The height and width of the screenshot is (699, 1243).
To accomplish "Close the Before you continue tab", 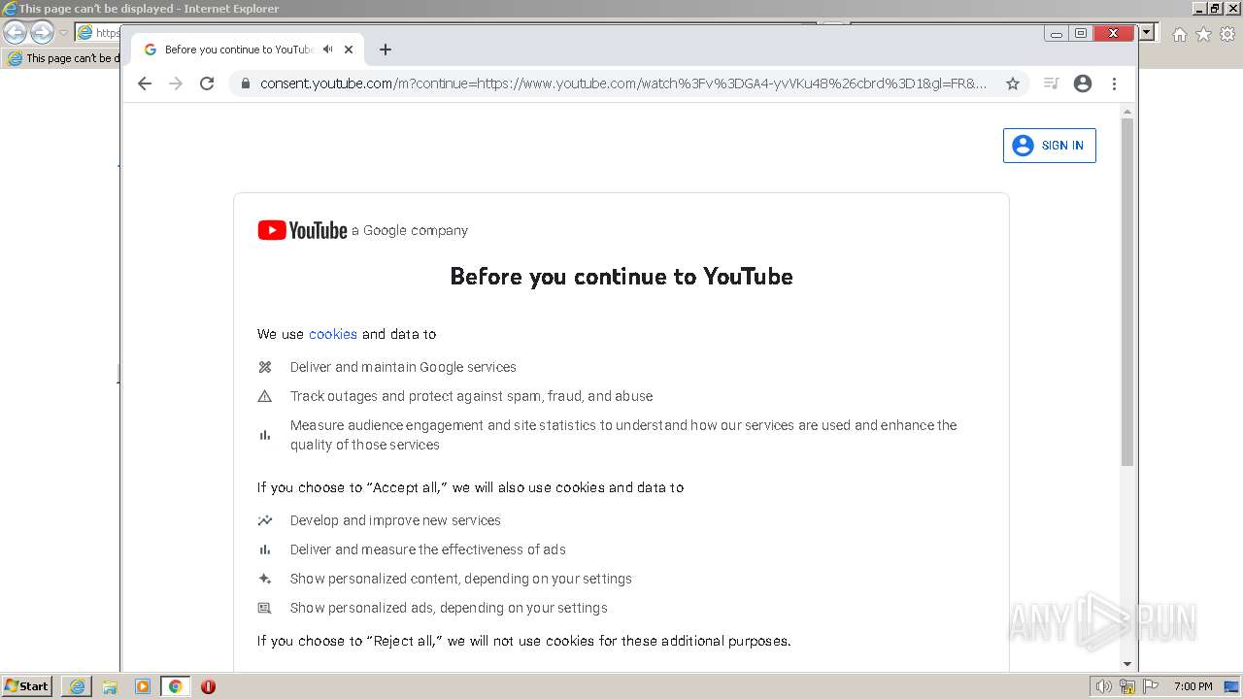I will click(349, 50).
